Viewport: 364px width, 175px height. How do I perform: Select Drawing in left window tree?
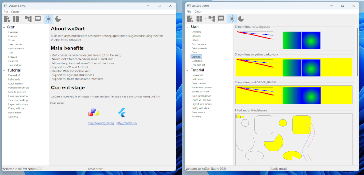[13, 57]
